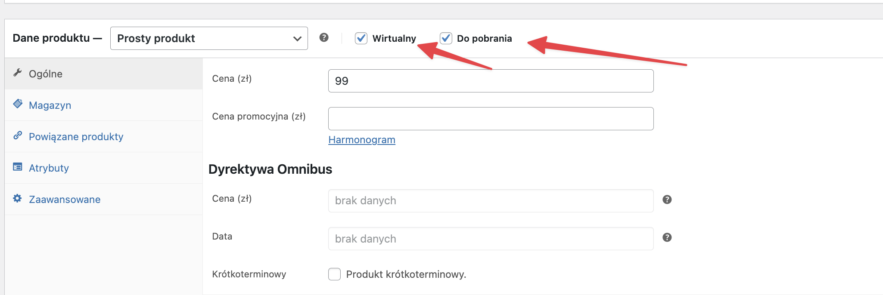Enable Produkt krótkoterminowy checkbox
883x295 pixels.
point(334,274)
